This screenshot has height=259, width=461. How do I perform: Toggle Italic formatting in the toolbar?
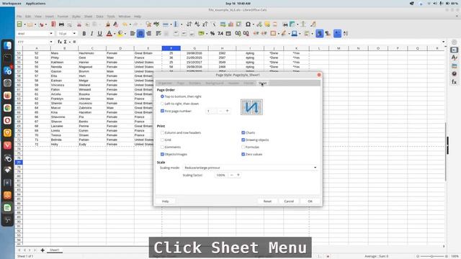(x=91, y=34)
